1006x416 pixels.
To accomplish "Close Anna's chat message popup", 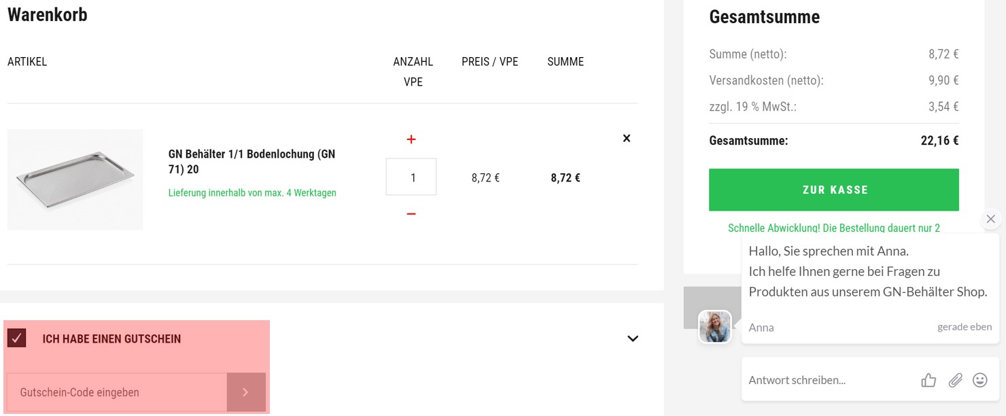I will click(x=990, y=219).
